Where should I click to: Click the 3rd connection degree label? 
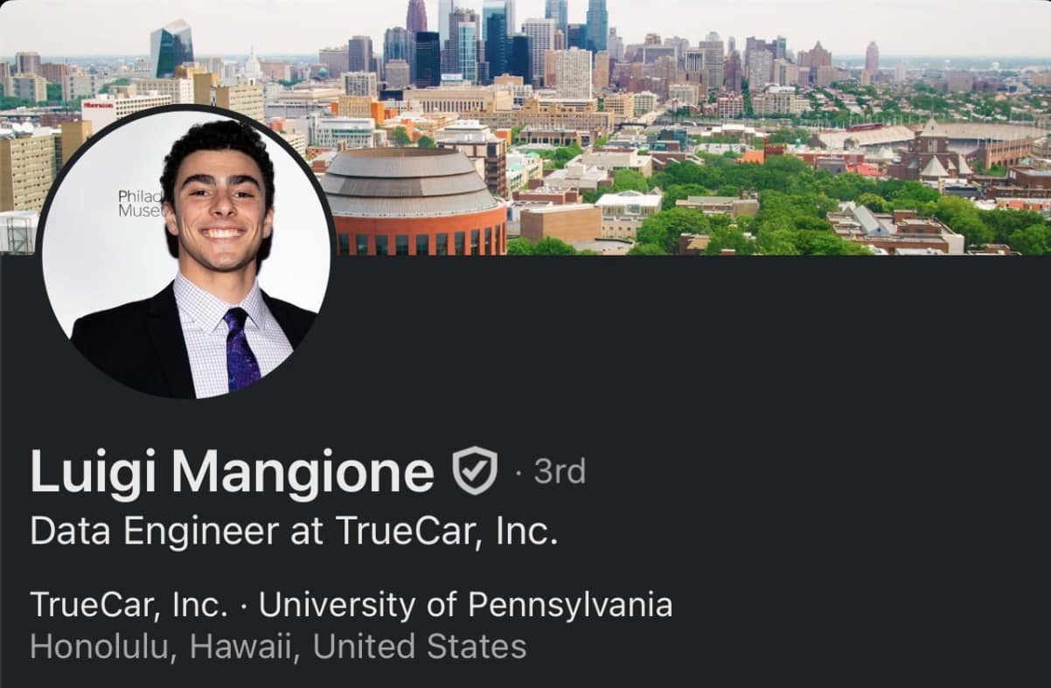[x=560, y=471]
